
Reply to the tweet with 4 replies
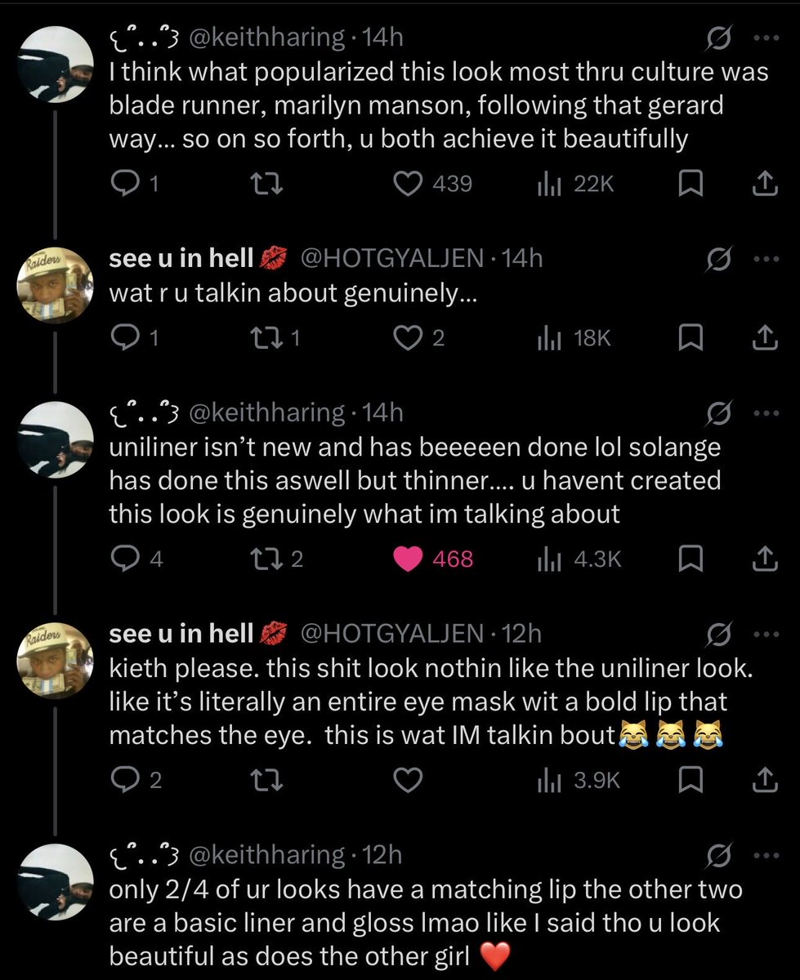[x=137, y=559]
